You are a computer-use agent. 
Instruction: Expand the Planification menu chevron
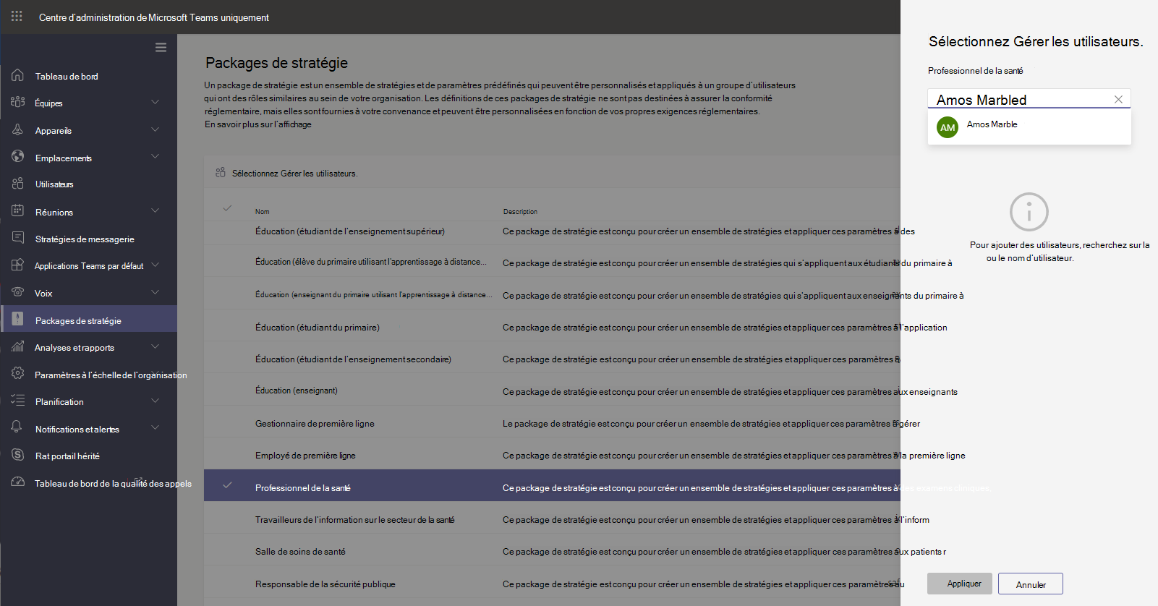click(155, 401)
